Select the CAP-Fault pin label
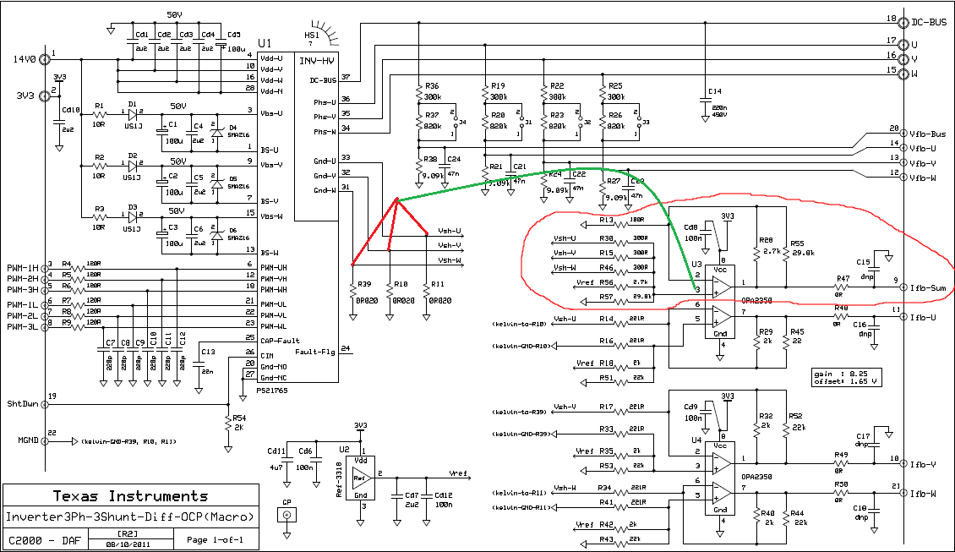The image size is (955, 552). click(281, 342)
